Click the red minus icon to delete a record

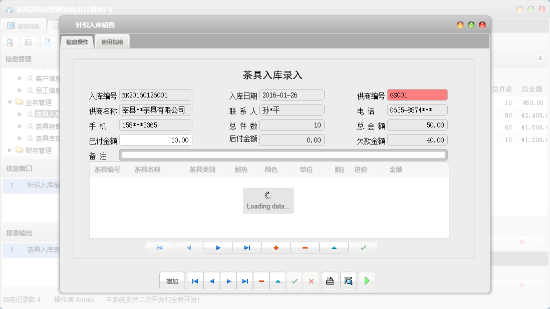pos(305,246)
